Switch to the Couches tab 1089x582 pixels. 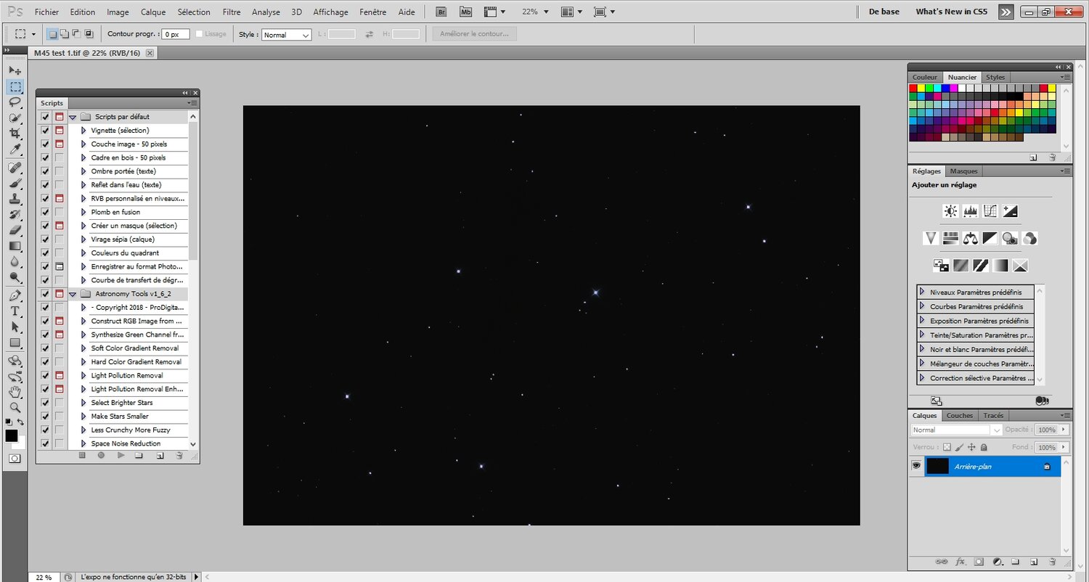(959, 416)
